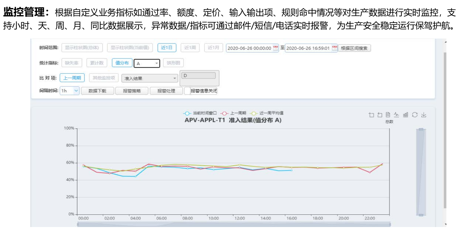The image size is (462, 233).
Task: Click 显示柱状图(总体) button
Action: pyautogui.click(x=82, y=48)
